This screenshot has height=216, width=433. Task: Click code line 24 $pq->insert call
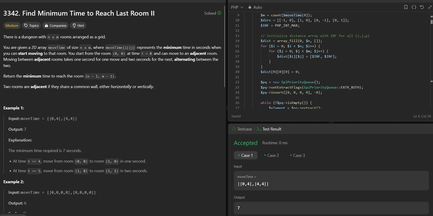click(x=291, y=92)
